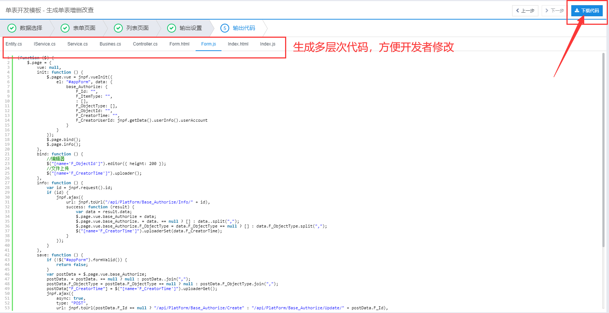Click the "async: true," code line
The width and height of the screenshot is (609, 313).
(71, 299)
